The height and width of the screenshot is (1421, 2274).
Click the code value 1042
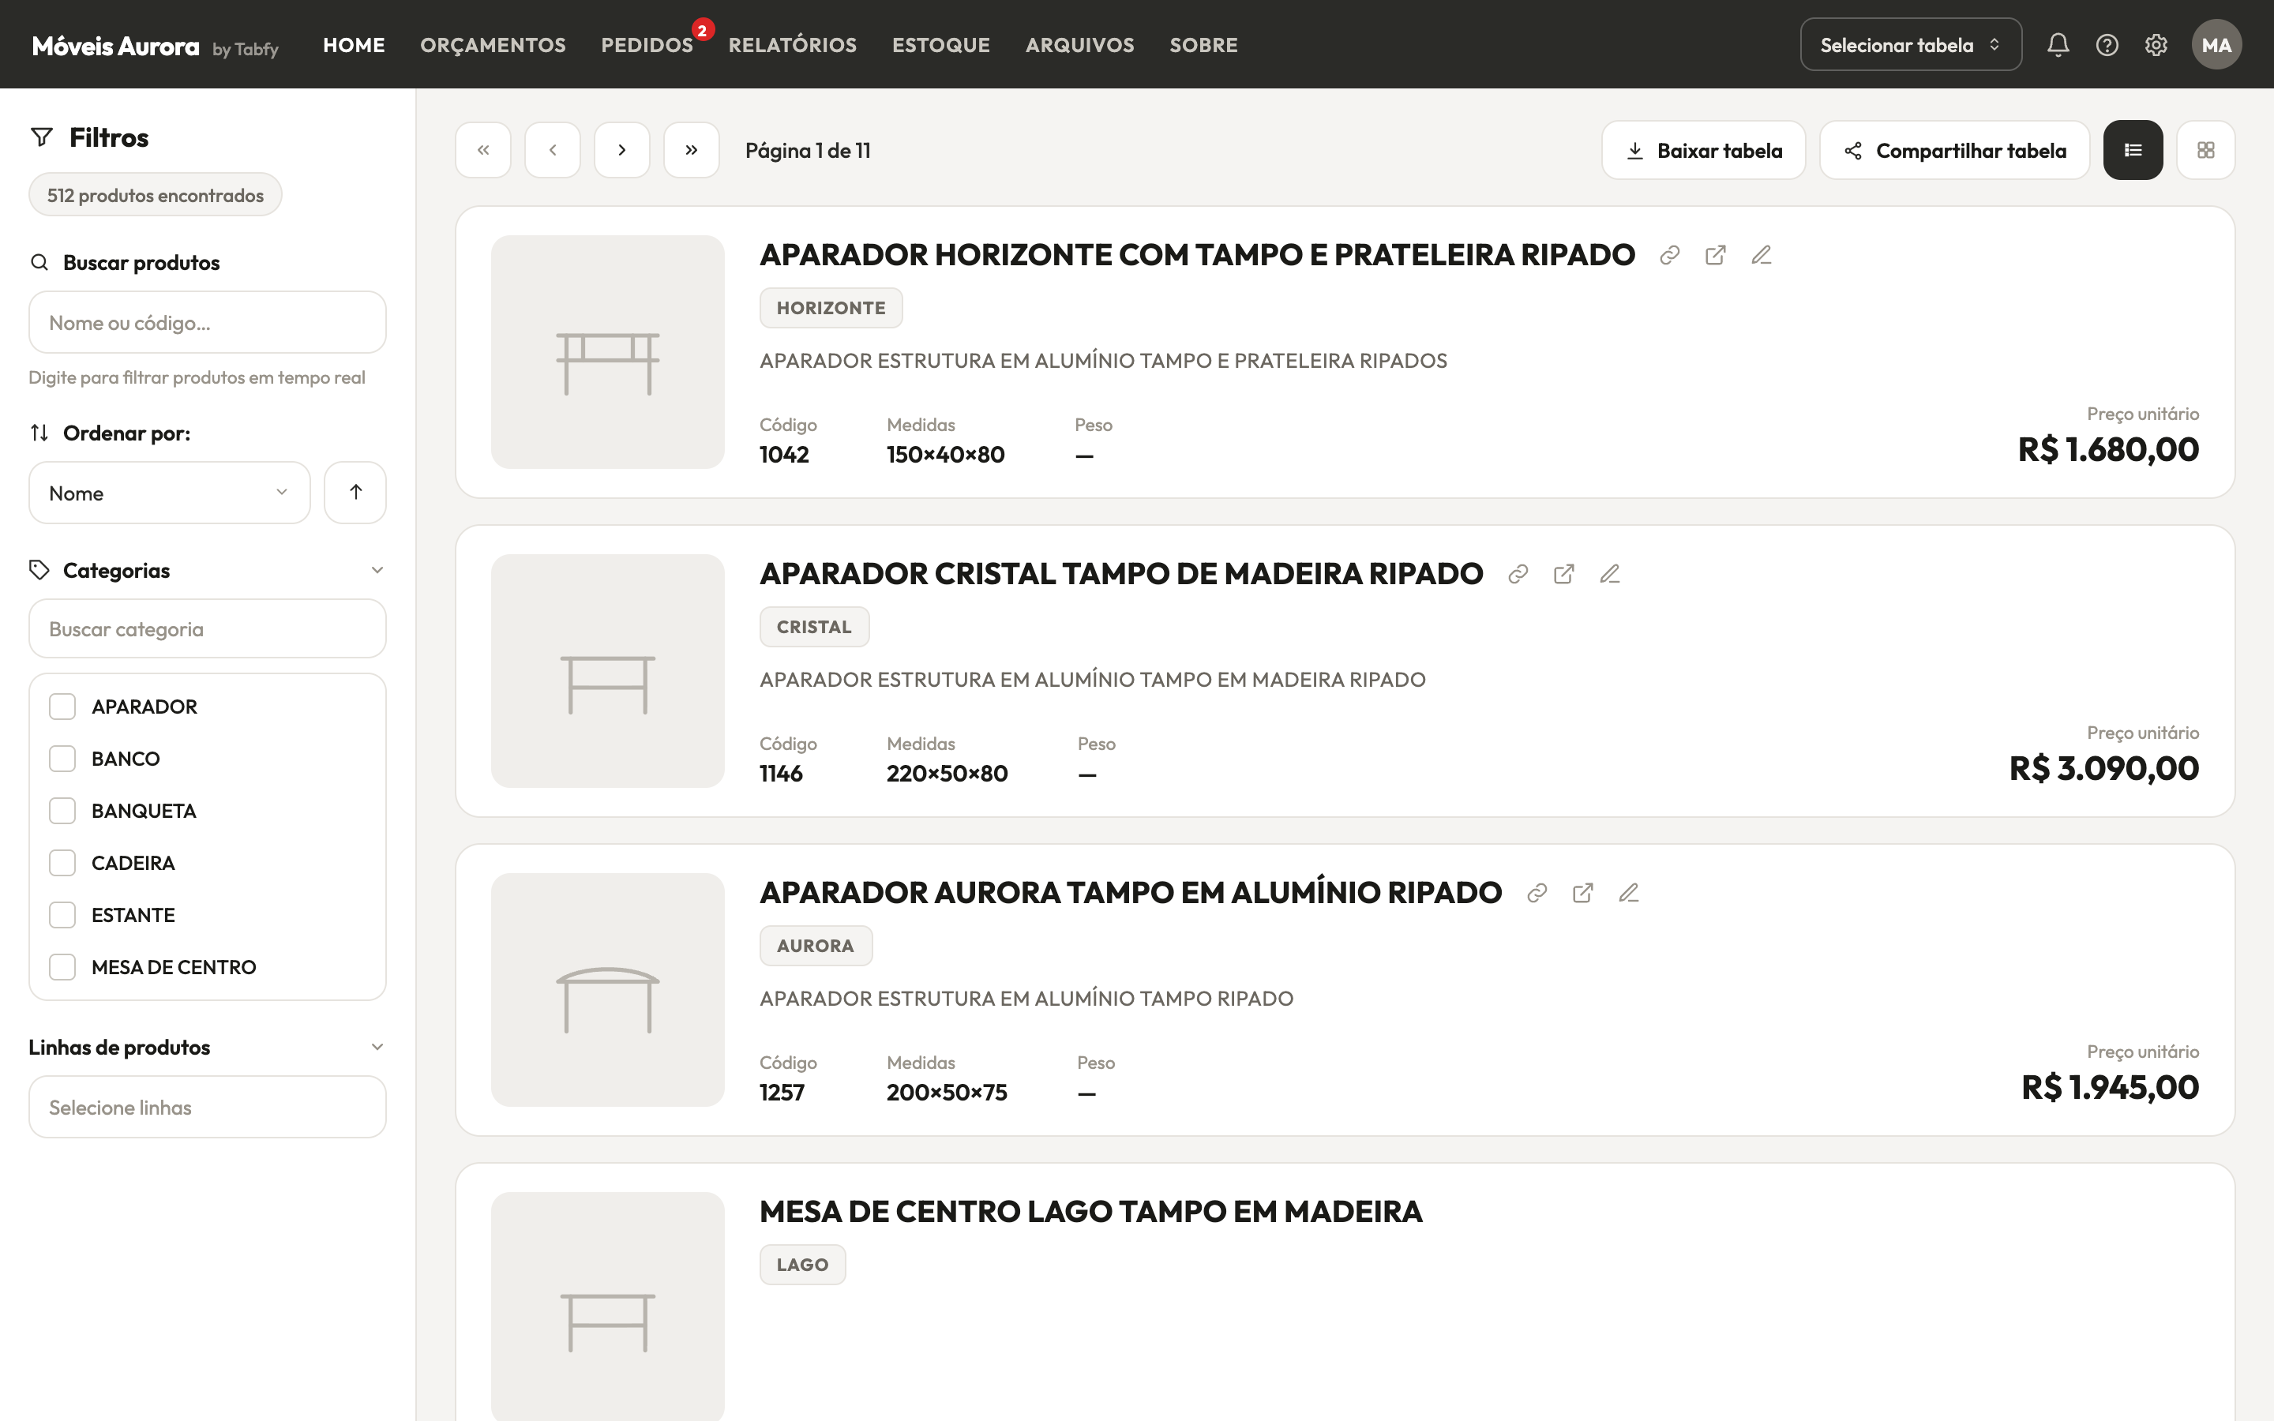coord(785,455)
